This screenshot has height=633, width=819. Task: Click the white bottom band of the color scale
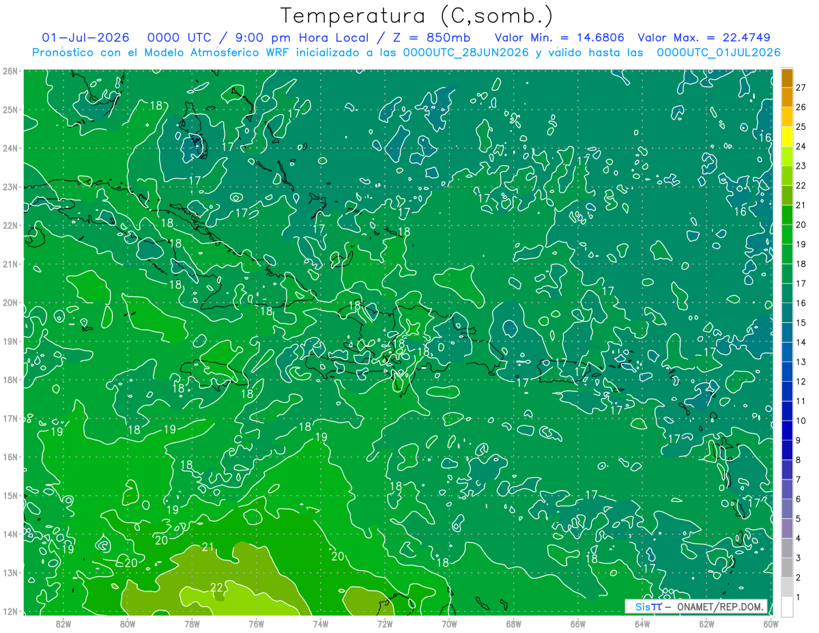pos(787,606)
